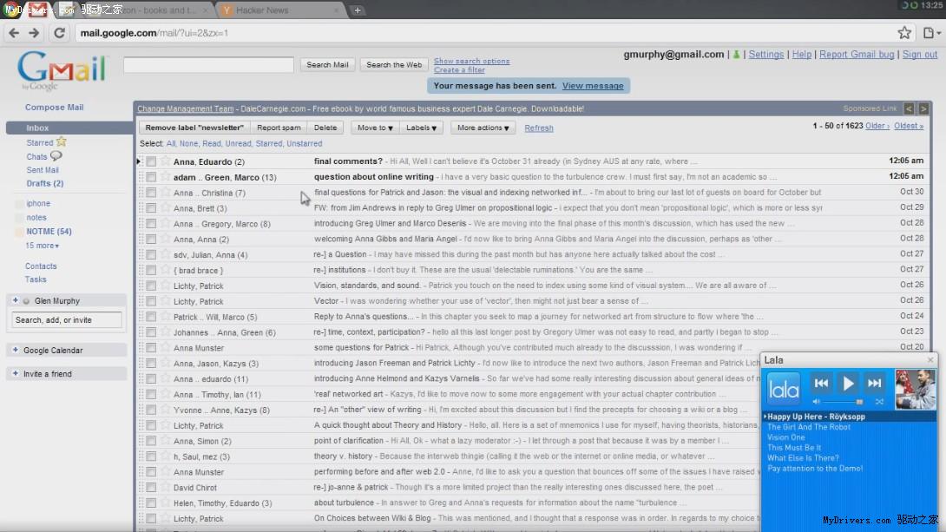Select the Anna Munster 'some questions' checkbox
The image size is (946, 532).
[151, 348]
